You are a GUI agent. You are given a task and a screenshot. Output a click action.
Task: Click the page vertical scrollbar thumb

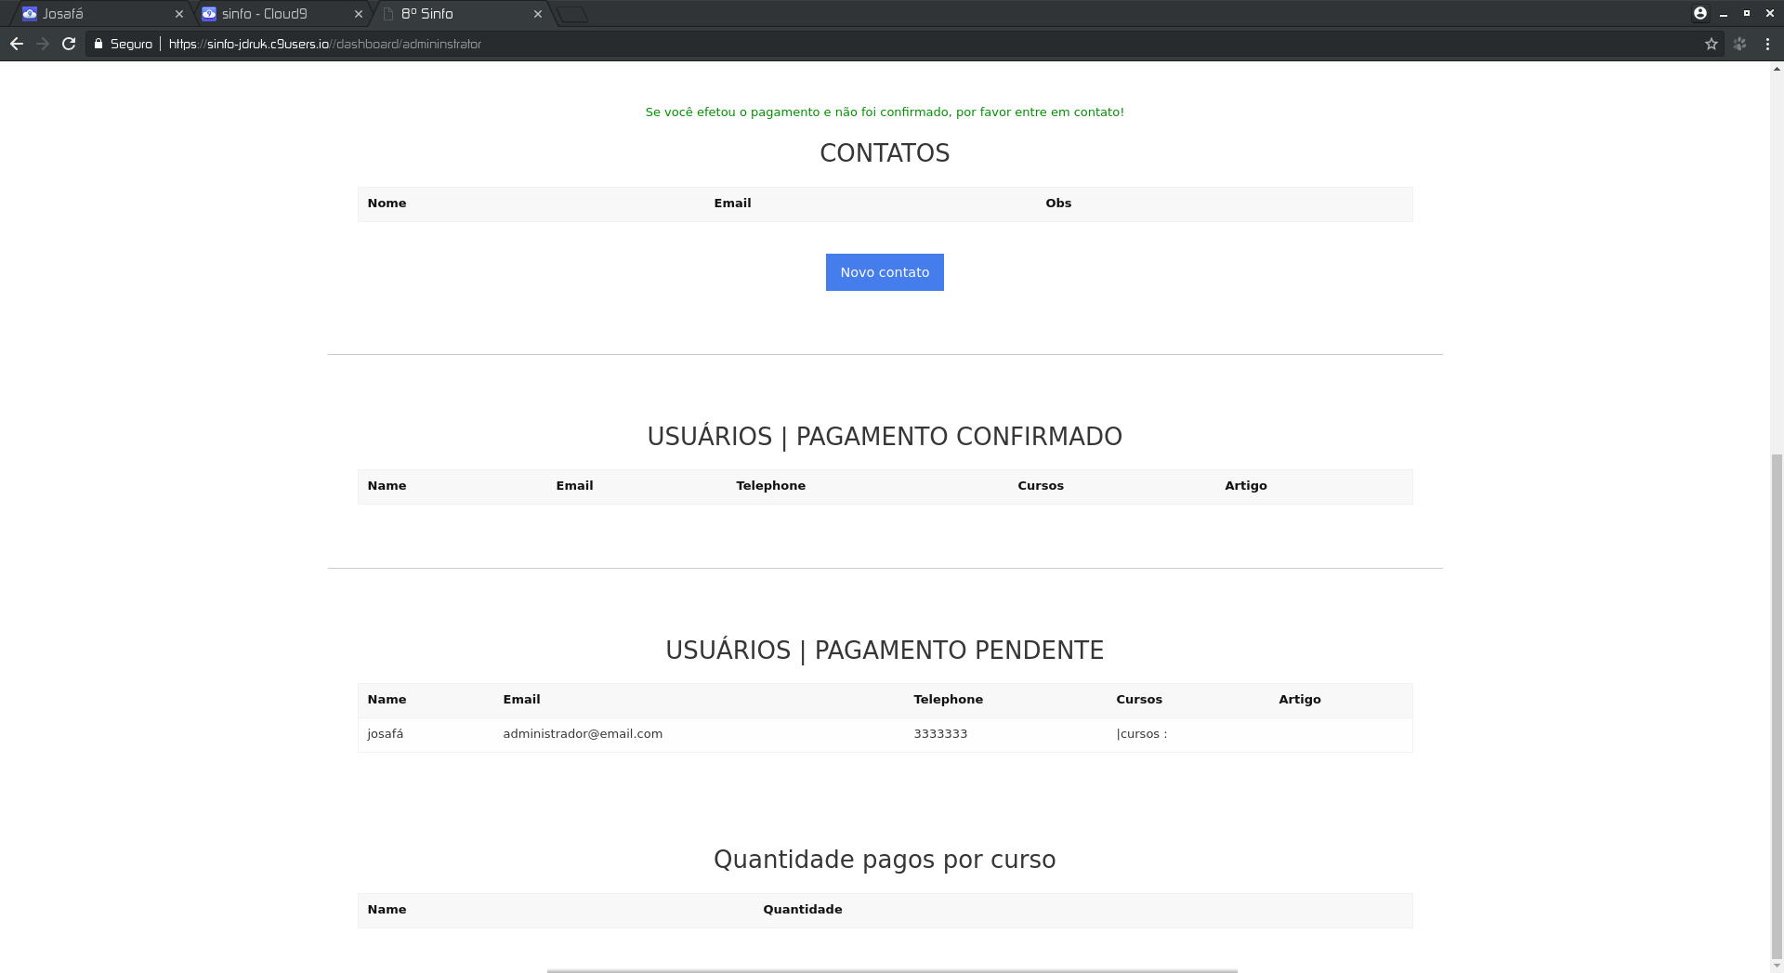coord(1777,706)
